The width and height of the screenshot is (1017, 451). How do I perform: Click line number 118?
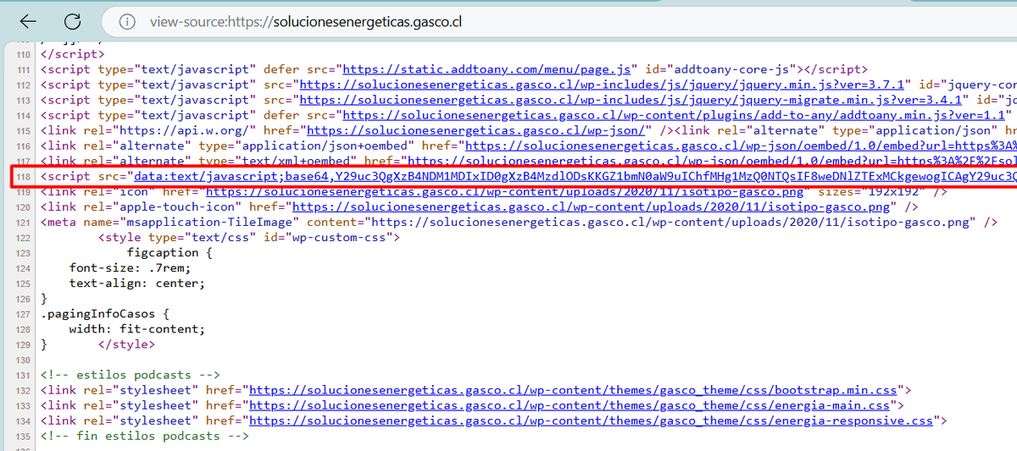(x=22, y=176)
